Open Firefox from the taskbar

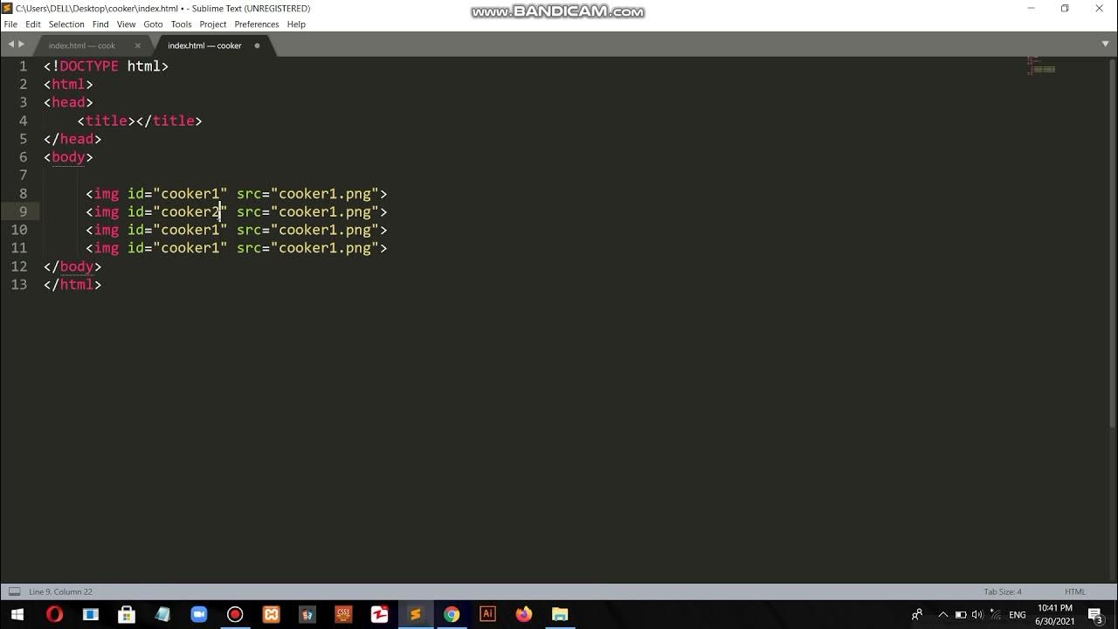pos(523,614)
